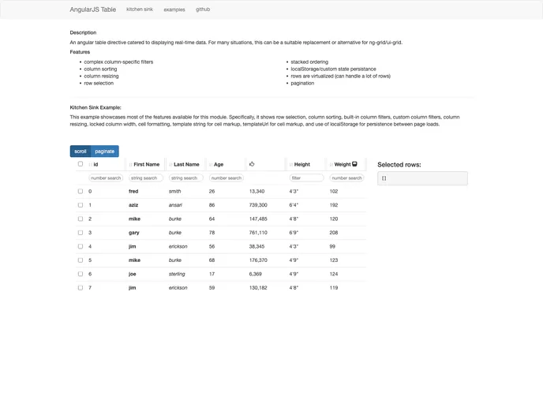The height and width of the screenshot is (404, 543).
Task: Click the weight value '208'
Action: pyautogui.click(x=334, y=233)
